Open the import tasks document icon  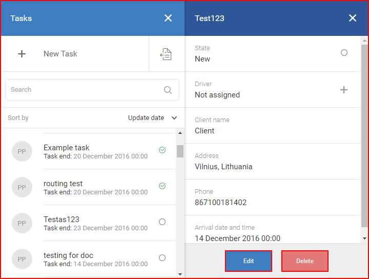[x=166, y=54]
